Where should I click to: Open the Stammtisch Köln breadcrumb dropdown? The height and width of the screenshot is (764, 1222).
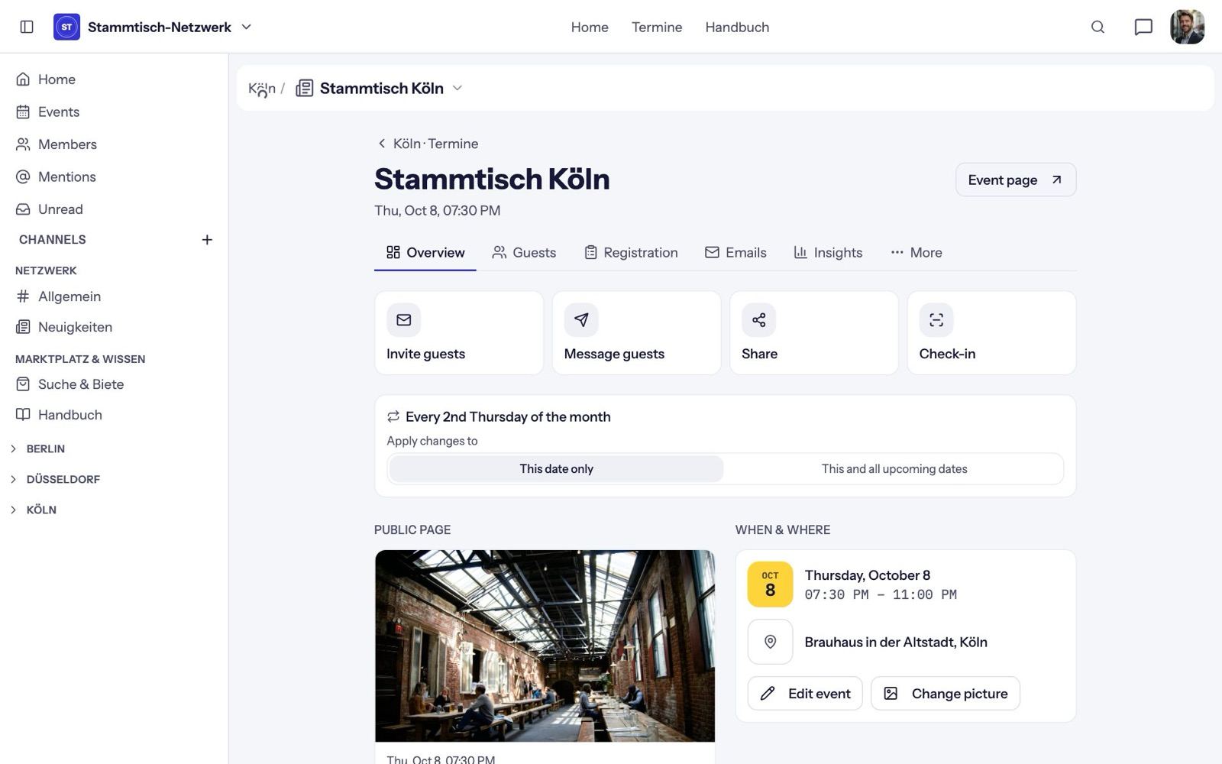(457, 88)
